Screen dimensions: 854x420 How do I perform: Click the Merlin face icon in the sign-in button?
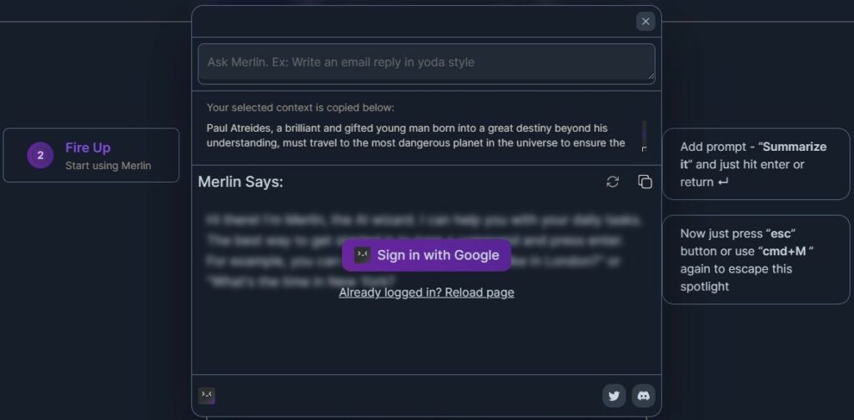coord(362,255)
